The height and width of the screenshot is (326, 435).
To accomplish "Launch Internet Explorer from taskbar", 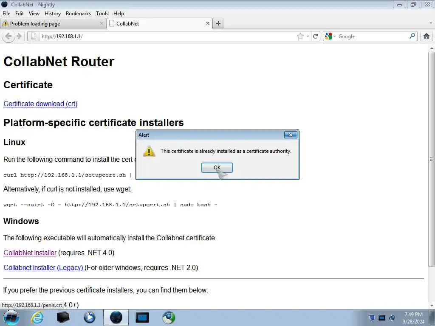I will (37, 318).
